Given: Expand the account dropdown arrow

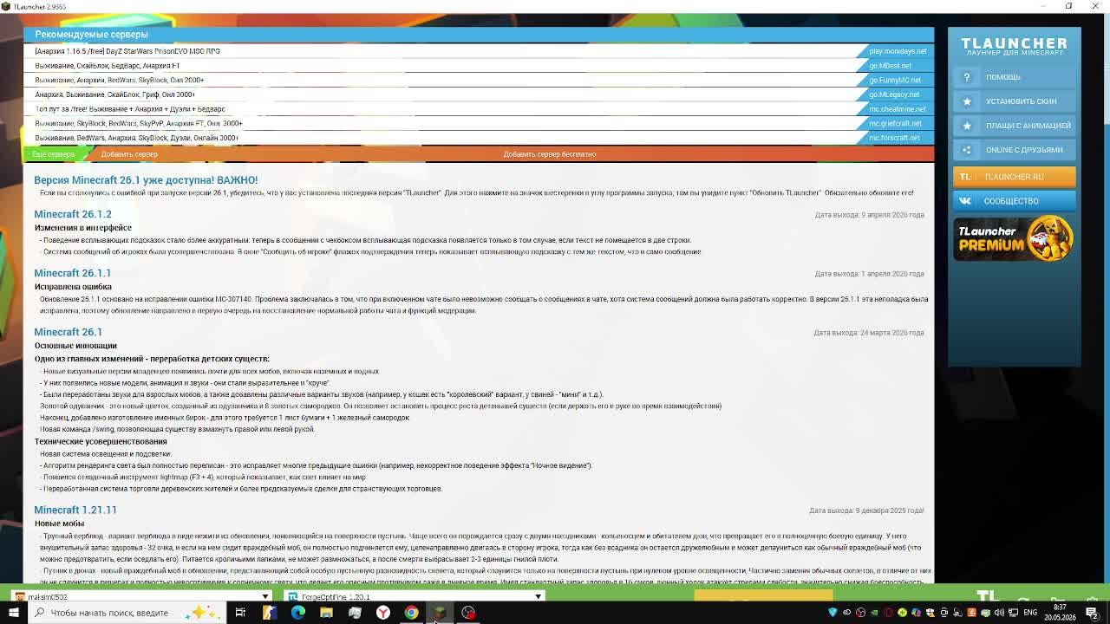Looking at the screenshot, I should point(264,596).
